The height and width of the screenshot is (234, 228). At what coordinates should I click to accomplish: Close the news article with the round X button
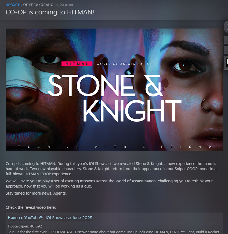coord(226,27)
